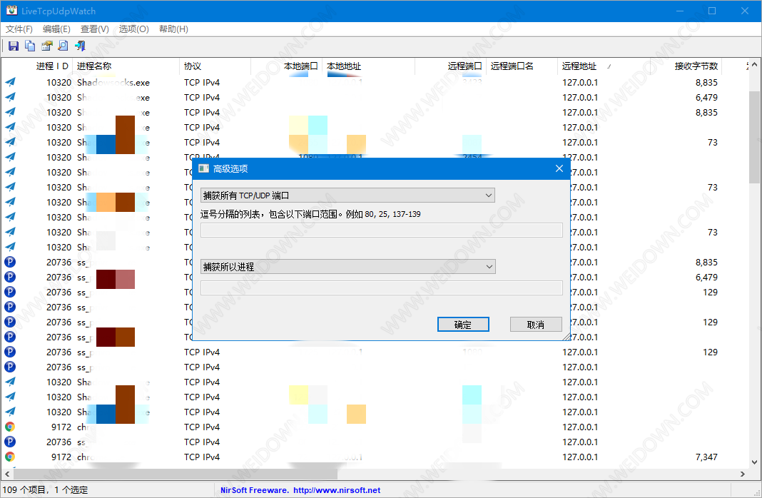
Task: Click the vertical scrollbar up arrow
Action: point(754,65)
